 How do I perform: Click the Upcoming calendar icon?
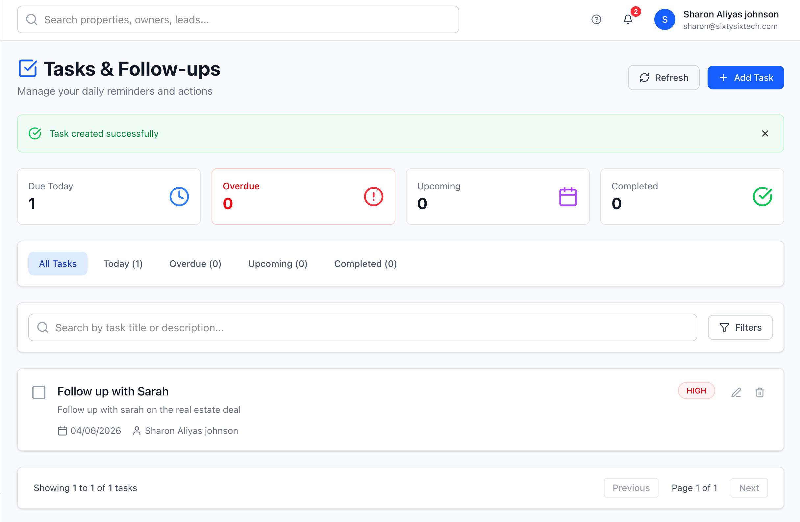click(x=568, y=197)
